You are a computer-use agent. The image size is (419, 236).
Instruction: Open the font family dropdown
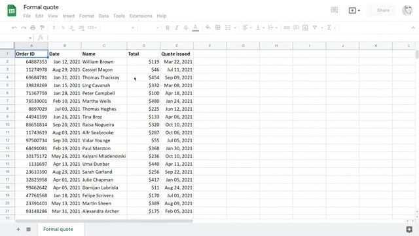[118, 28]
